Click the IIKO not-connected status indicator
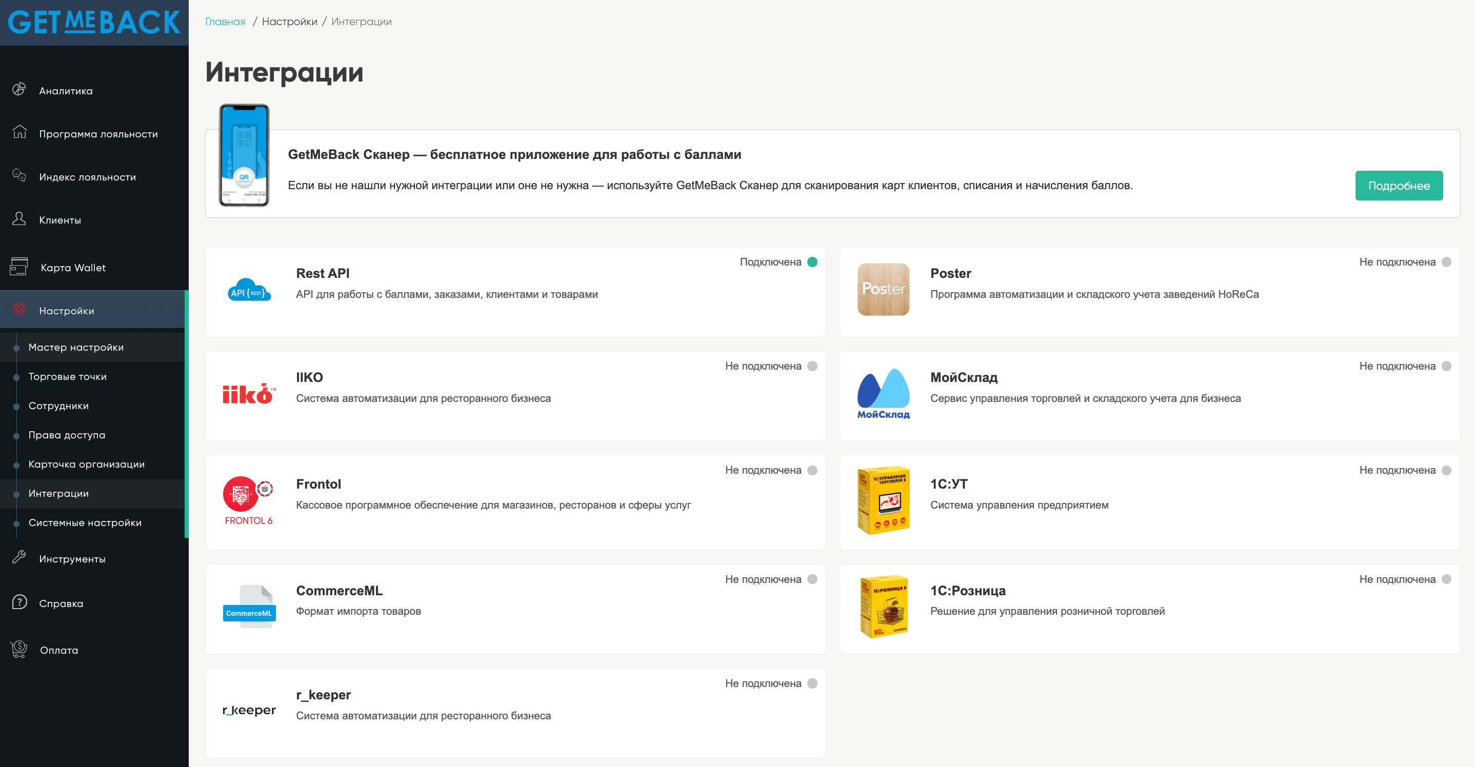Screen dimensions: 1475x767 [812, 367]
